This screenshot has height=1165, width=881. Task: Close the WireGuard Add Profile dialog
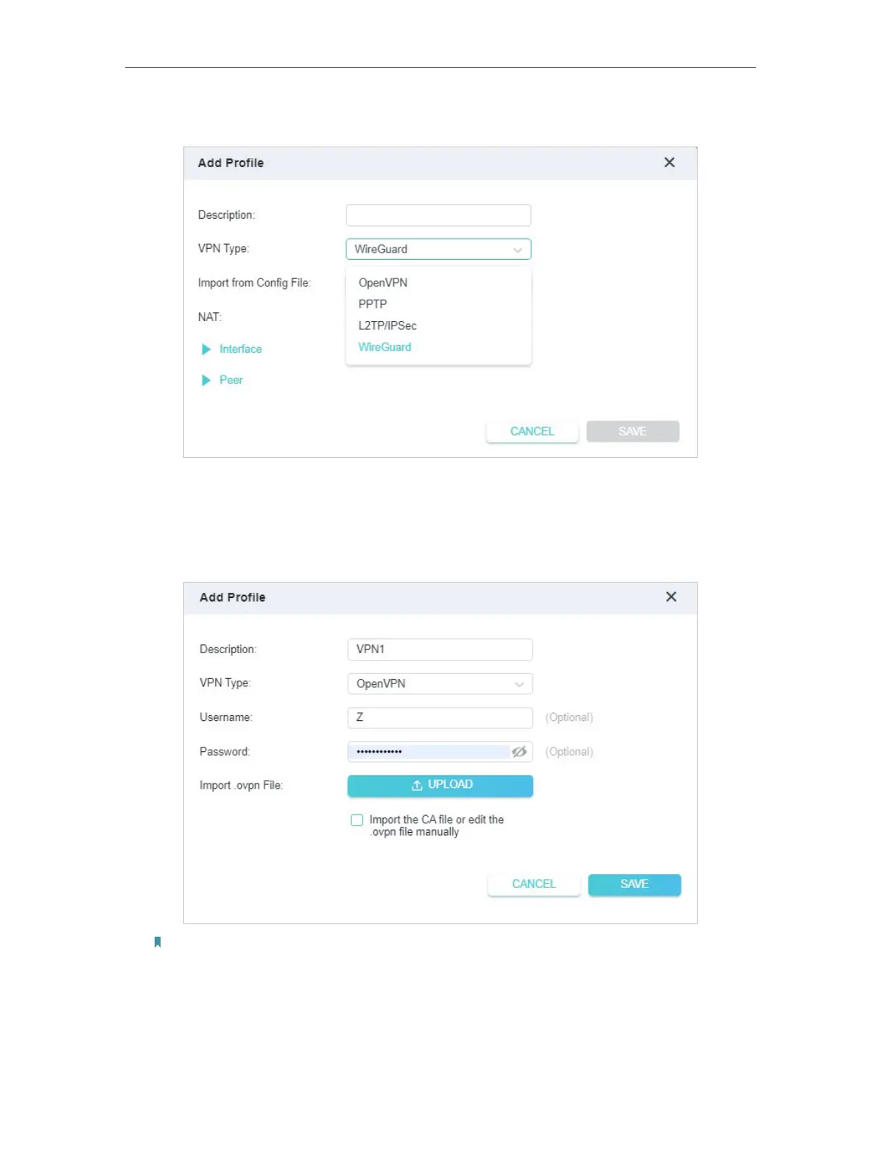pyautogui.click(x=669, y=163)
